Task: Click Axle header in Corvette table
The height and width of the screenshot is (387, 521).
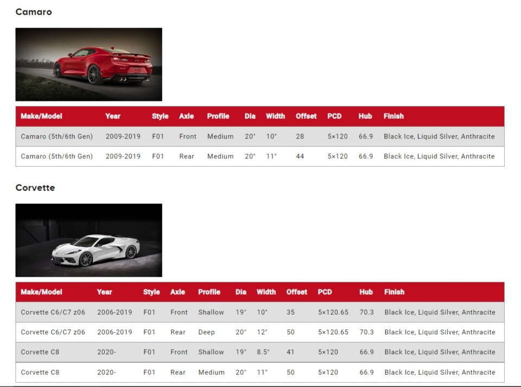Action: point(178,292)
